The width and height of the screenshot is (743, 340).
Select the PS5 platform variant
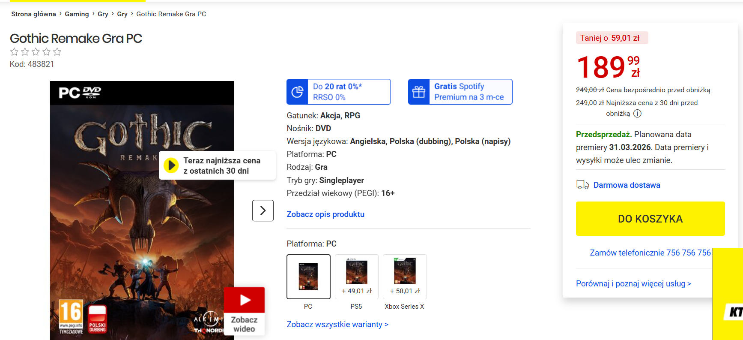pos(356,277)
